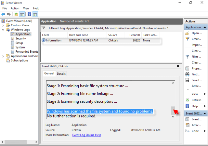
Task: Click the Save Filtered Log floppy icon
Action: point(187,80)
